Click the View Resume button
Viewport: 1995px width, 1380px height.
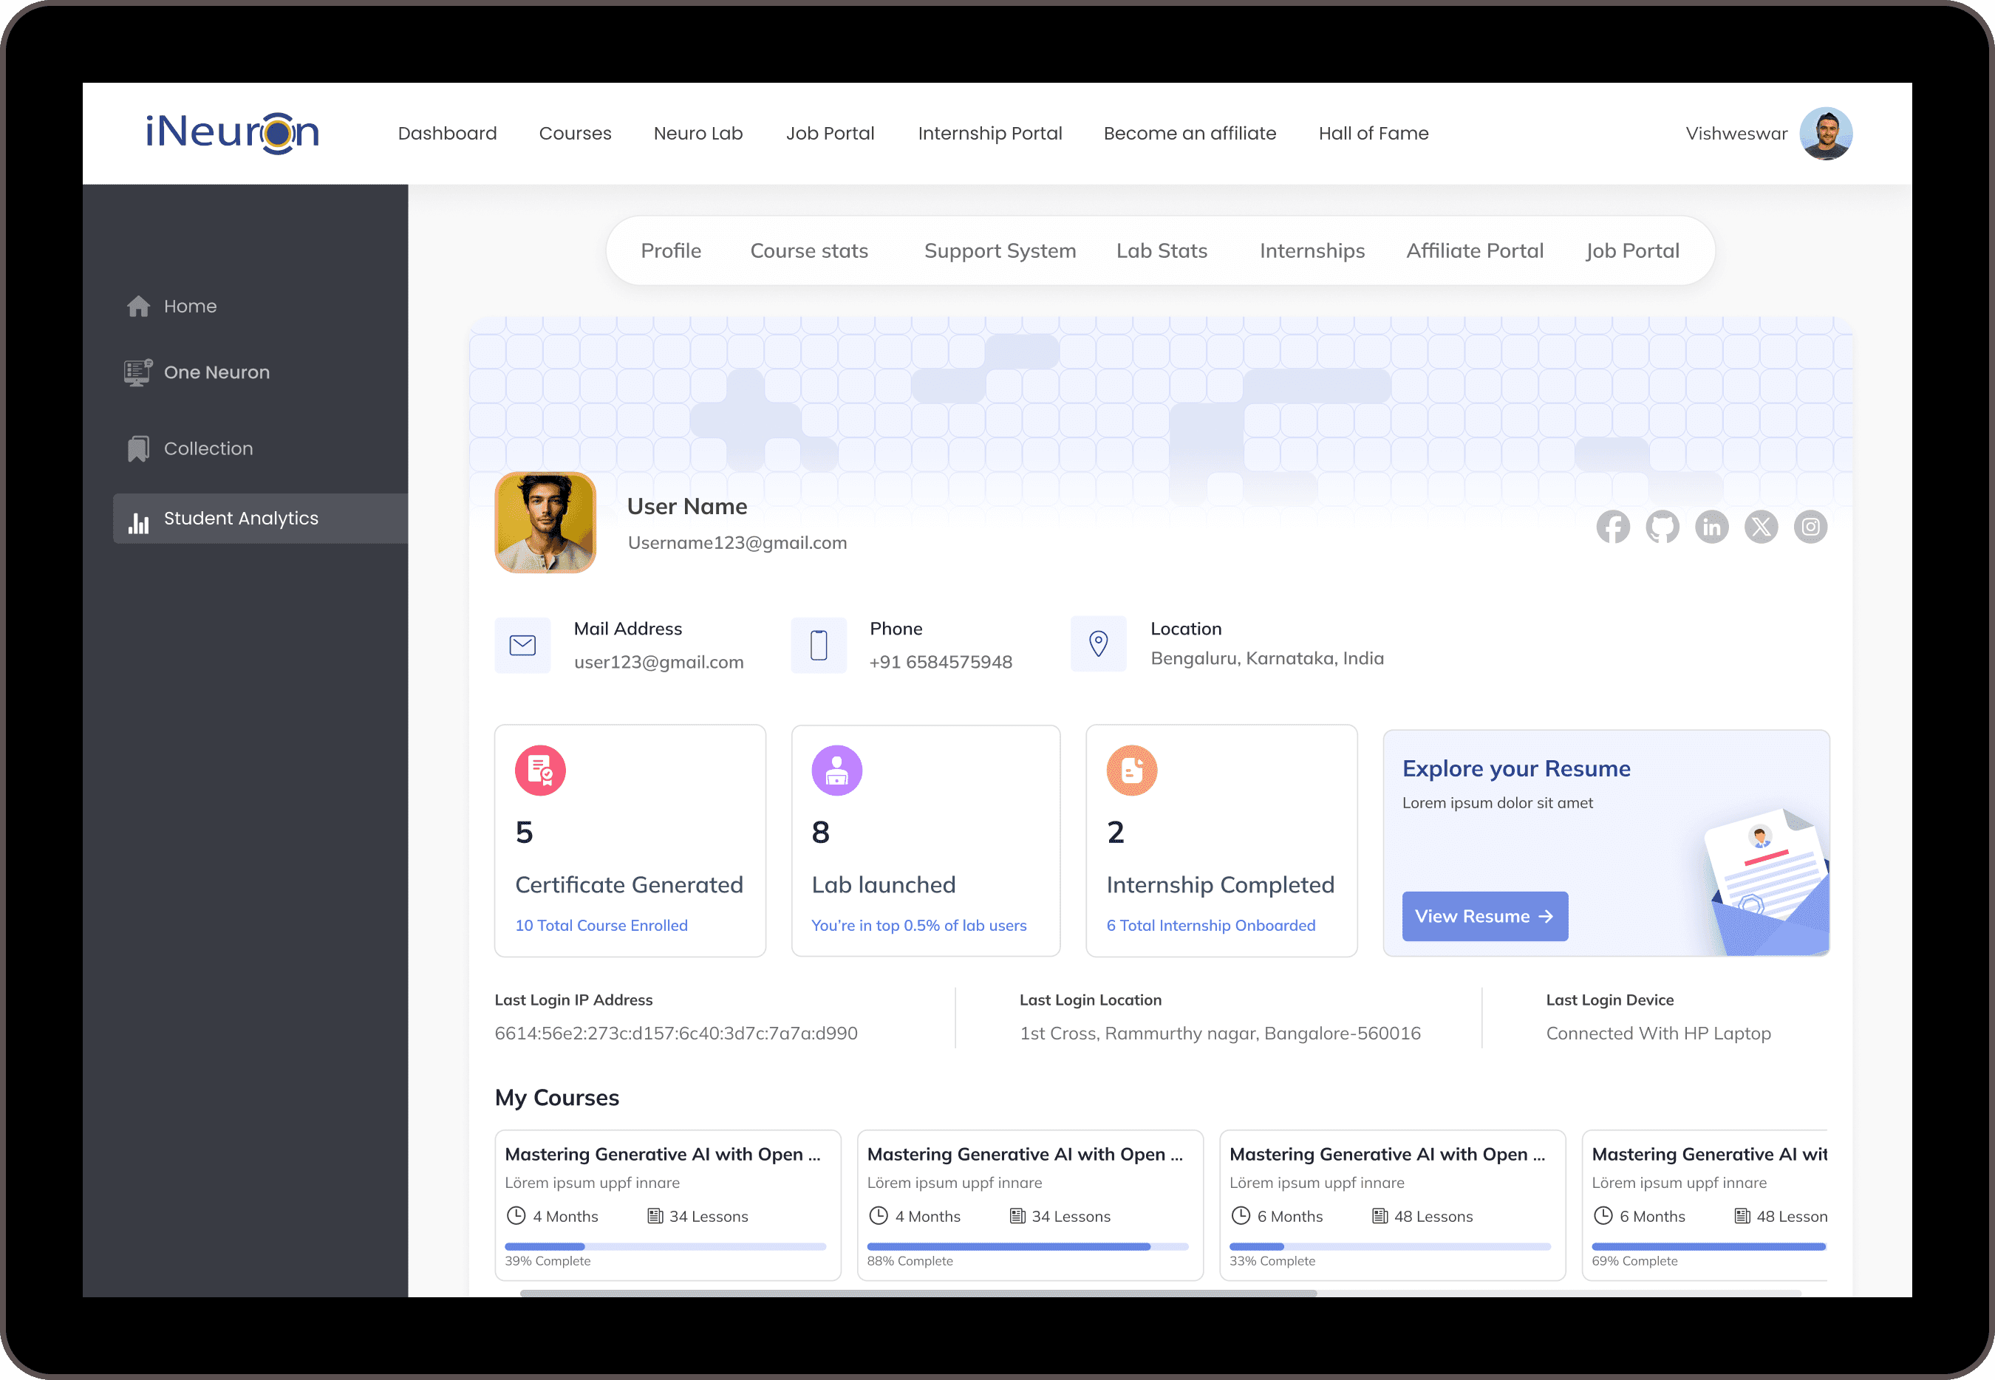[1484, 915]
